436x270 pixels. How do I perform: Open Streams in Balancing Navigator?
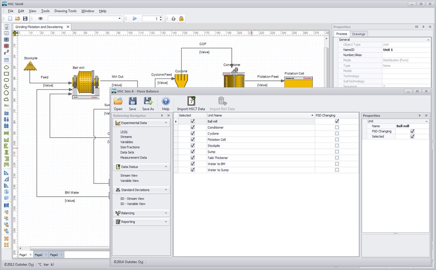pyautogui.click(x=126, y=137)
